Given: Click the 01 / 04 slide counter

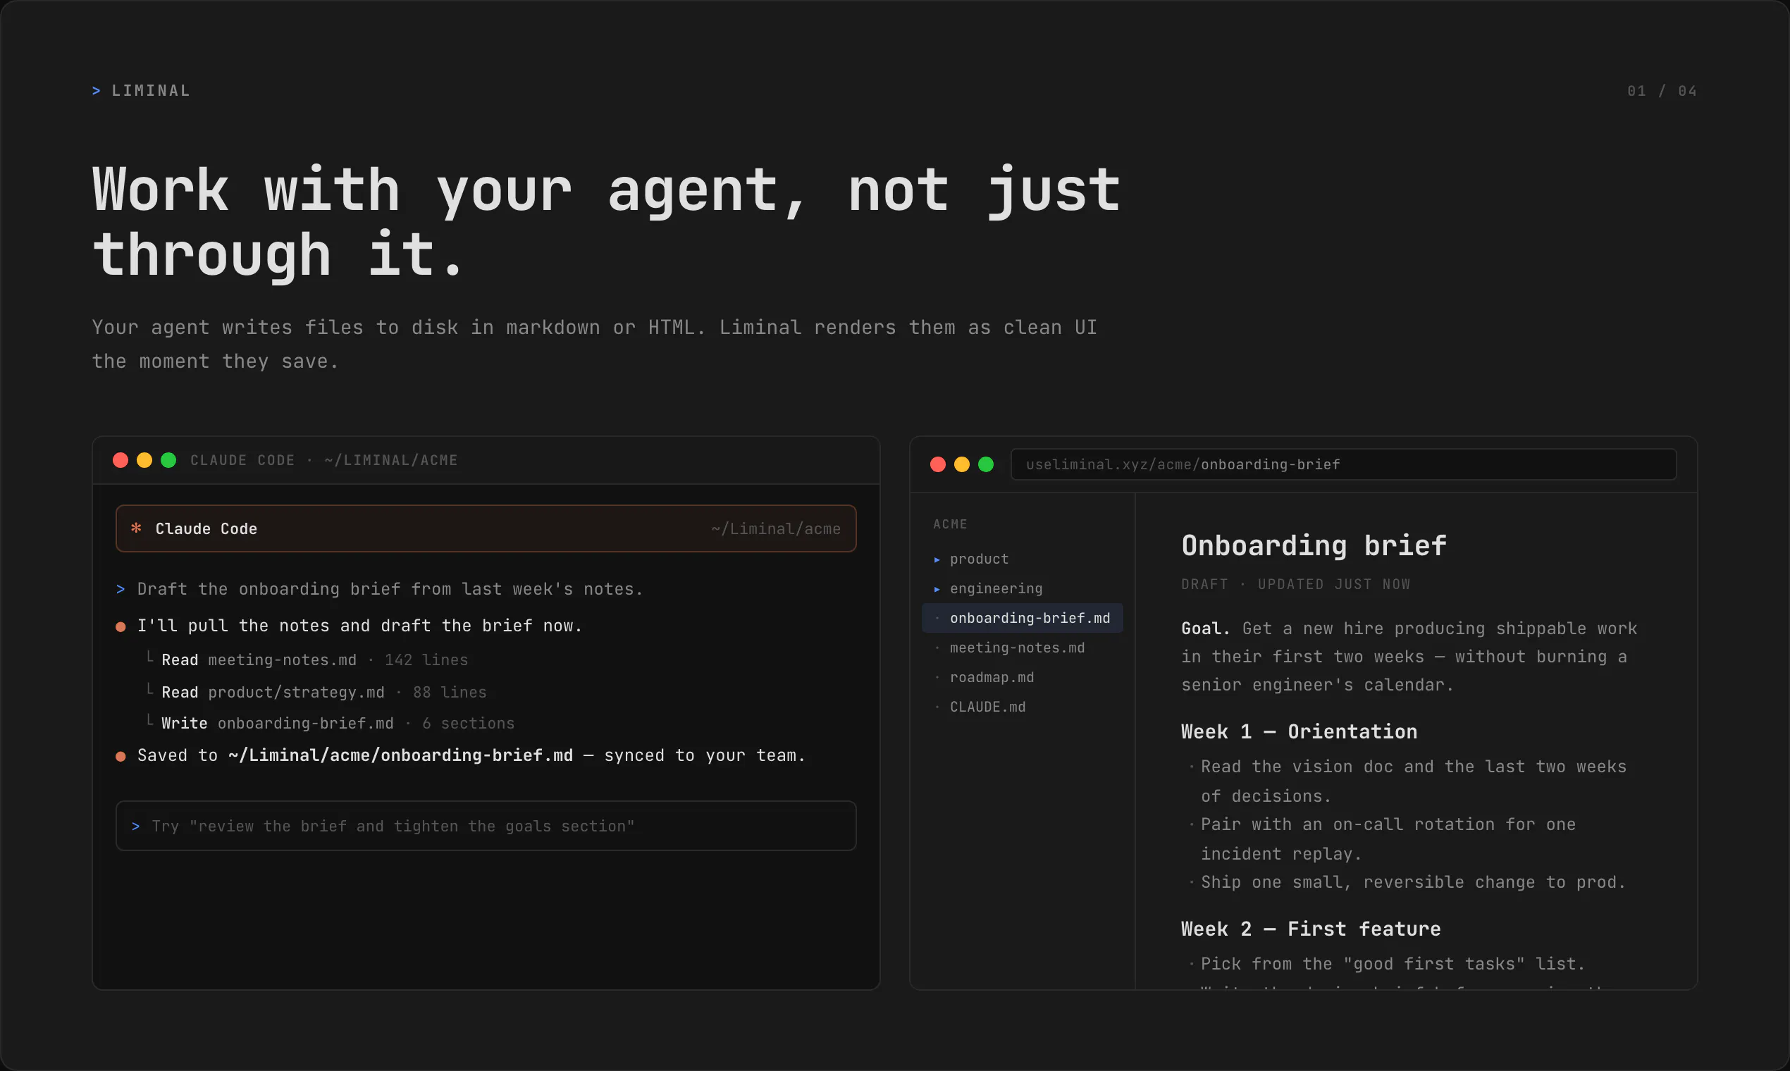Looking at the screenshot, I should click(1662, 91).
